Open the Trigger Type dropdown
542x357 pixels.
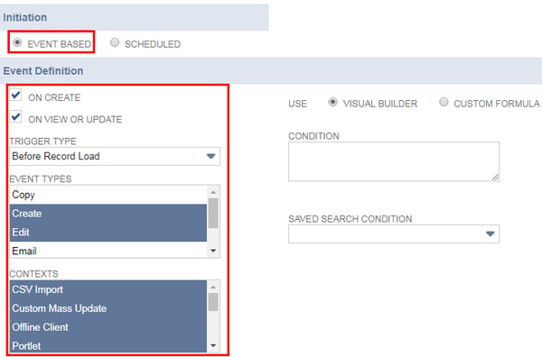[x=115, y=156]
